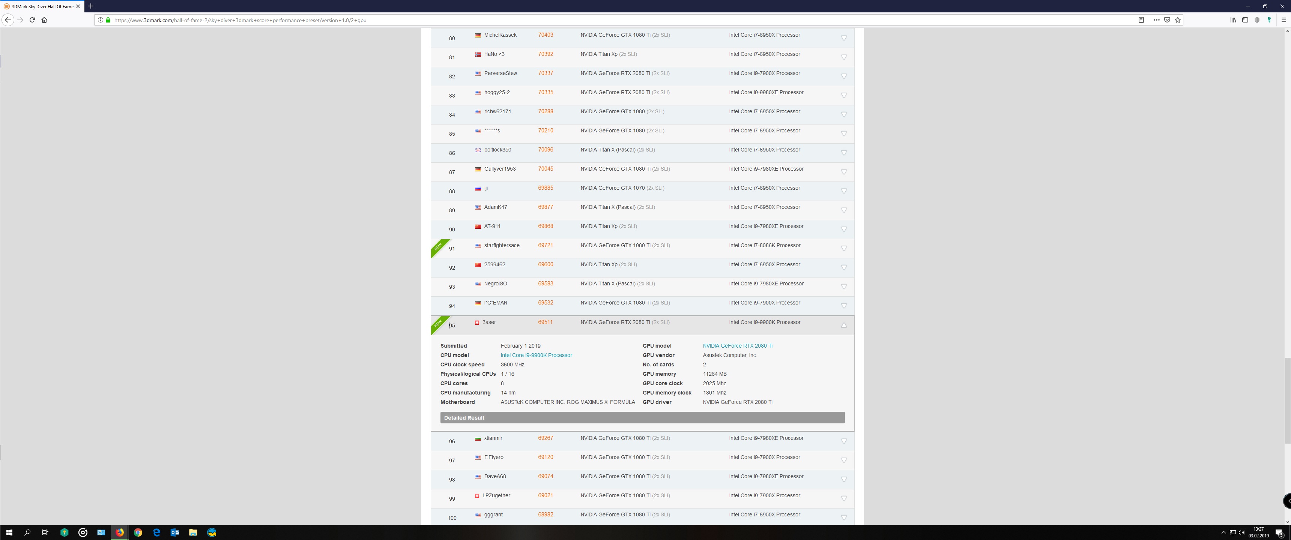Click the green key extension icon

coord(1269,20)
